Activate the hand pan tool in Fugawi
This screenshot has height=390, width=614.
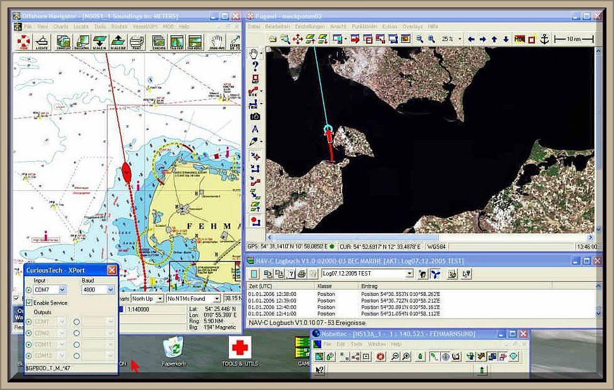pos(255,53)
